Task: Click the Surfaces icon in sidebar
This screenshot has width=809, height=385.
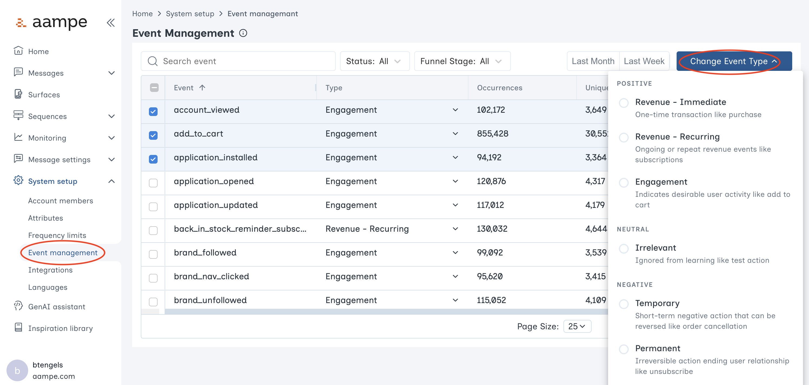Action: (18, 94)
